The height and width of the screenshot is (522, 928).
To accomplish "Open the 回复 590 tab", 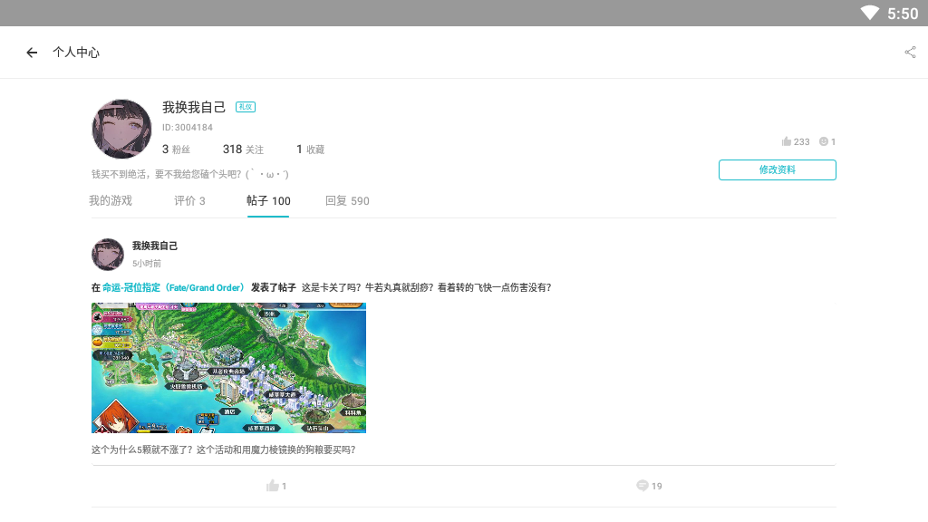I will (347, 201).
